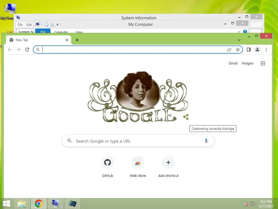Expand the My Computer quick access dropdown
Screen dimensions: 278x209
pyautogui.click(x=58, y=25)
